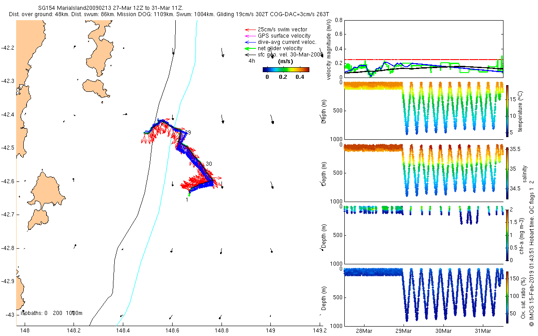Click the blue dive-avg current legend arrow
This screenshot has height=336, width=538.
point(250,42)
